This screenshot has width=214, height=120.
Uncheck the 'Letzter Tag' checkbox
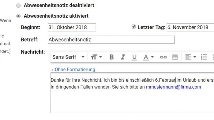pyautogui.click(x=134, y=27)
